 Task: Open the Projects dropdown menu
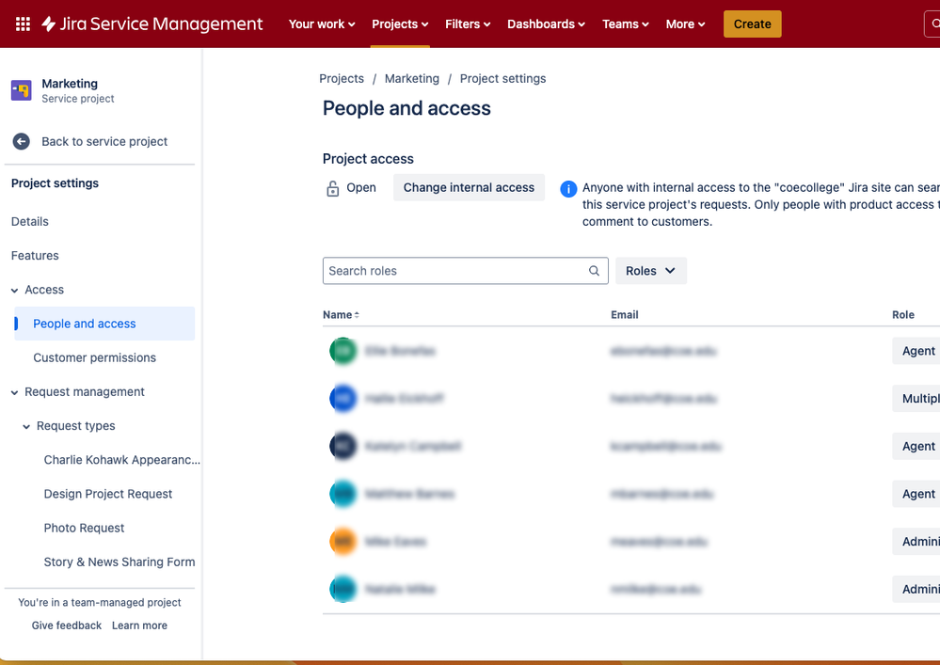pyautogui.click(x=400, y=24)
